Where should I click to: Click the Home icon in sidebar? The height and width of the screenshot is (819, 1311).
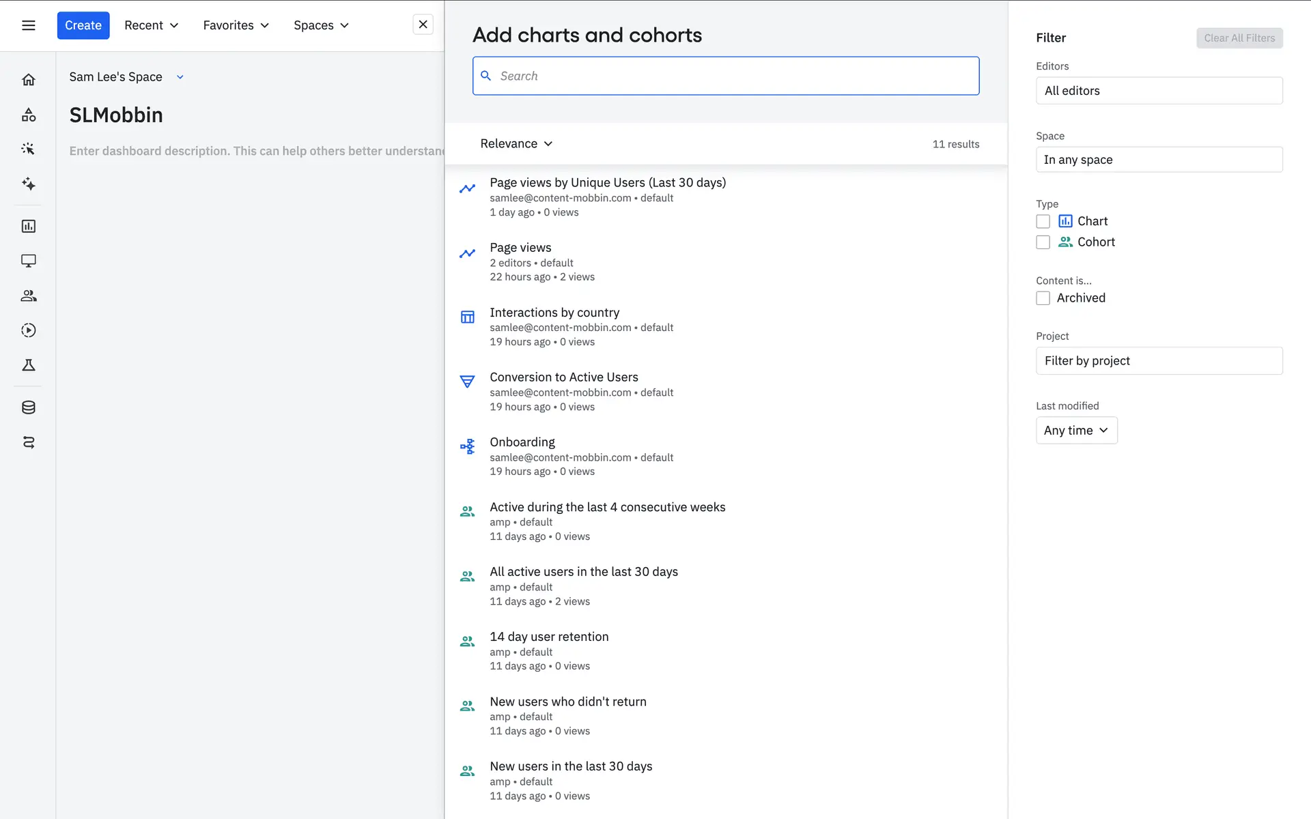tap(28, 80)
